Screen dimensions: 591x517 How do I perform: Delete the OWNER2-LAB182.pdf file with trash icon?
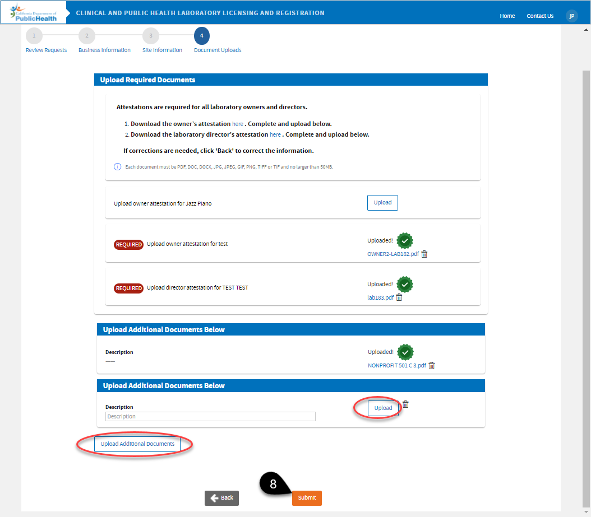tap(424, 254)
